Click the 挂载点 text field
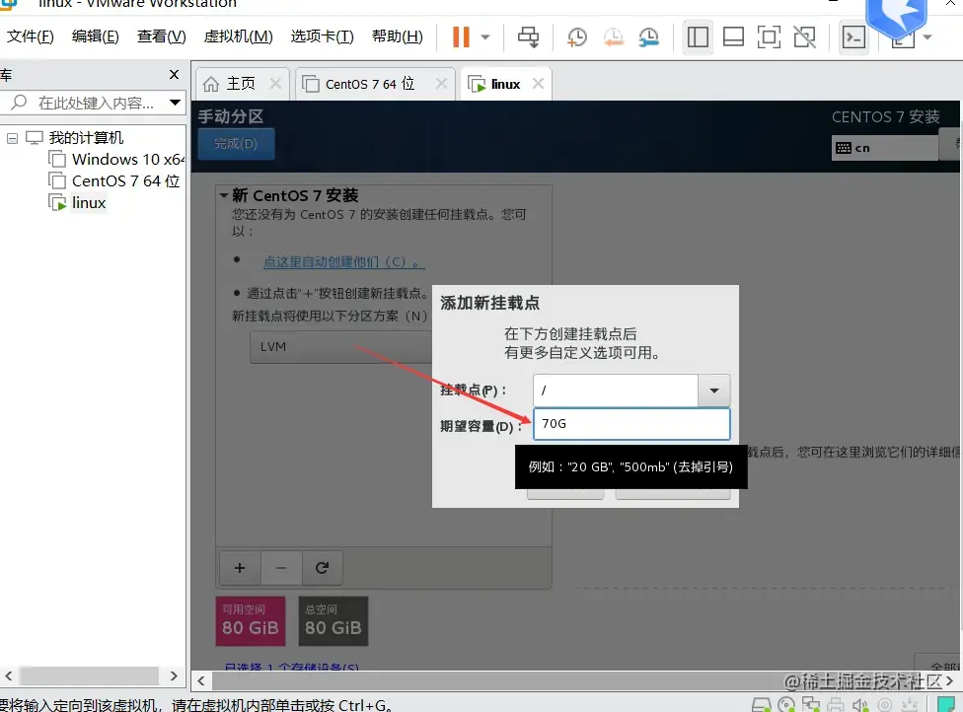The width and height of the screenshot is (963, 712). pyautogui.click(x=616, y=391)
